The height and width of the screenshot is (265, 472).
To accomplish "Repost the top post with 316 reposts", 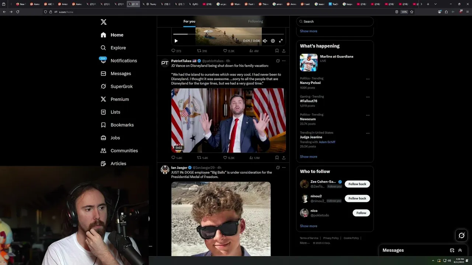I will 202,51.
